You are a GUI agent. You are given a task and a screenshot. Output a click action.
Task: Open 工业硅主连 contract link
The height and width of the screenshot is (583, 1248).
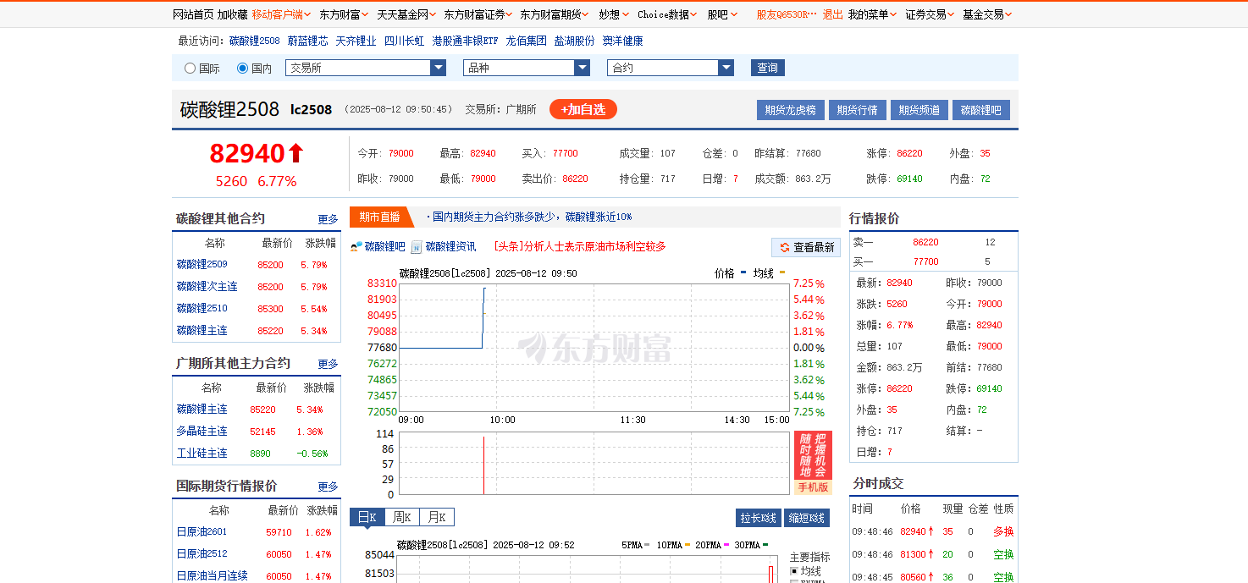pyautogui.click(x=202, y=453)
